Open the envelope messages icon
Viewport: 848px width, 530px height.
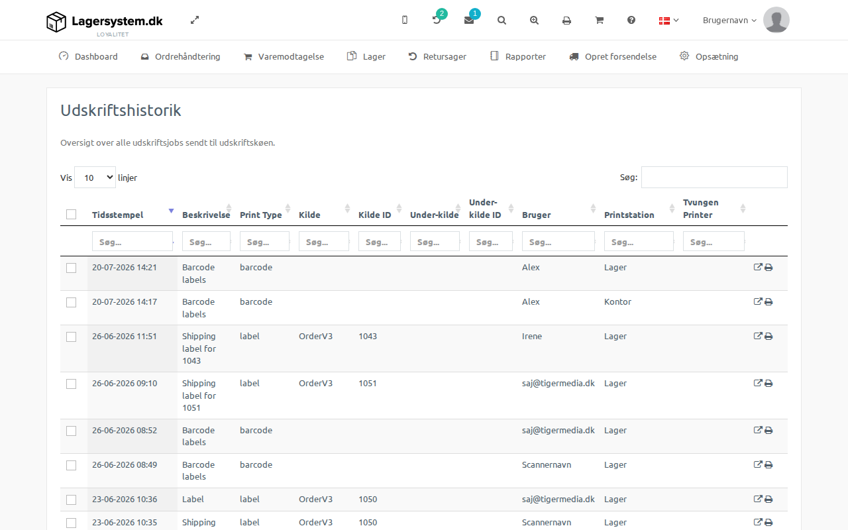coord(469,20)
